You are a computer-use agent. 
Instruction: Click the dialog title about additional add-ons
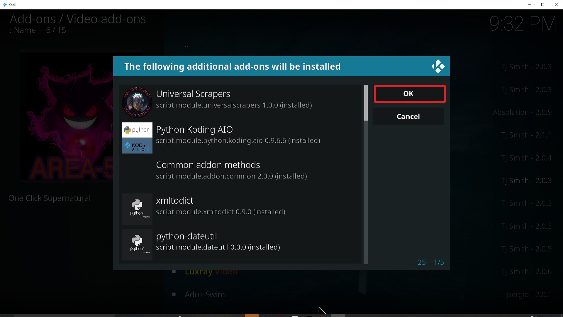(232, 67)
